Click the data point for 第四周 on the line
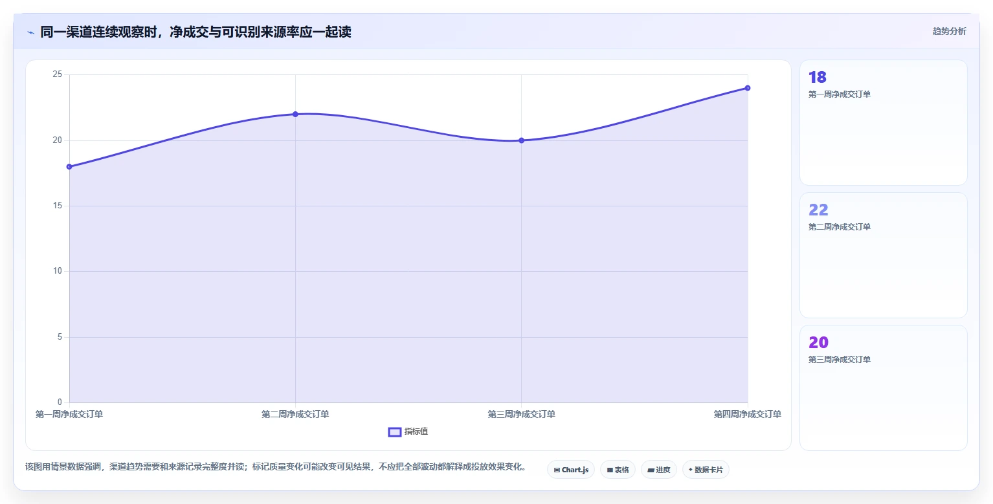This screenshot has height=504, width=993. 748,88
